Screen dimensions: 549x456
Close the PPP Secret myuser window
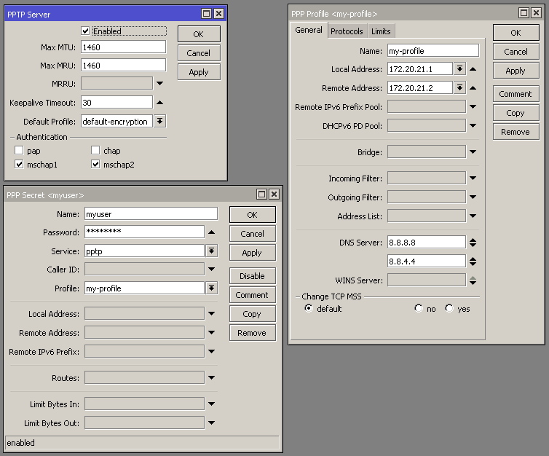tap(274, 194)
